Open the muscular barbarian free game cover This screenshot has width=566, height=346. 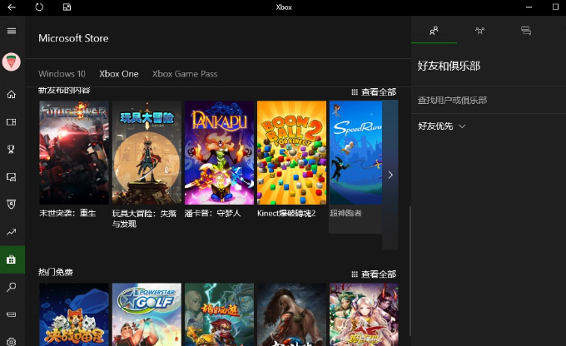pyautogui.click(x=291, y=314)
